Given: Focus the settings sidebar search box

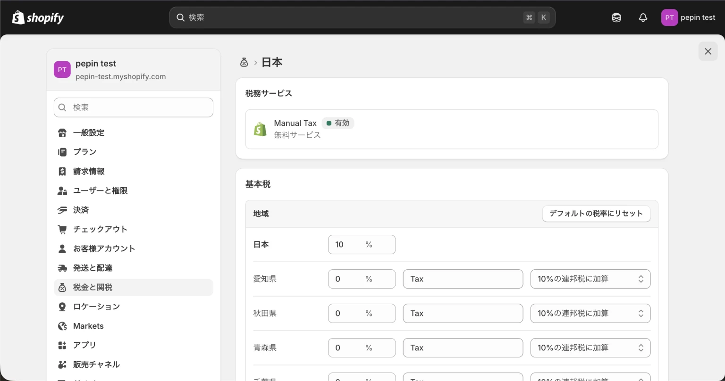Looking at the screenshot, I should (x=134, y=107).
